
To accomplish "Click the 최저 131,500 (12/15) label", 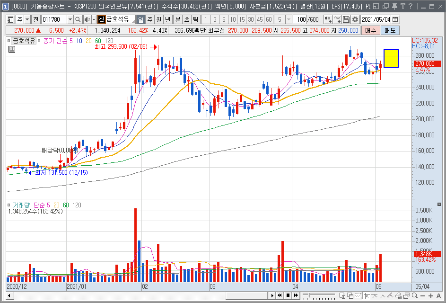I will 61,173.
